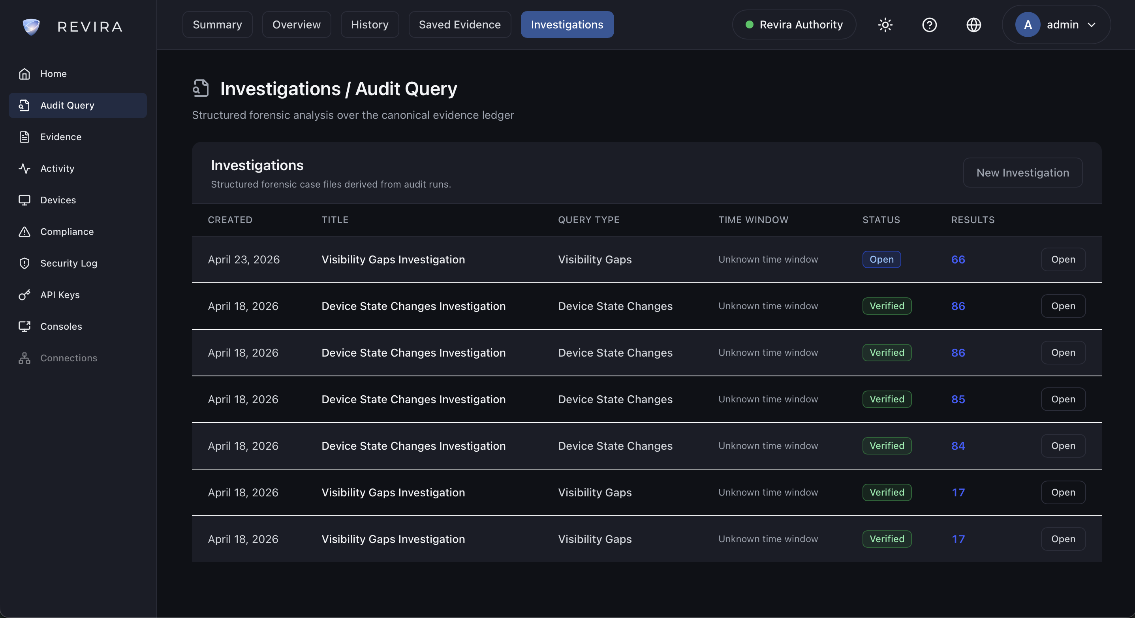The height and width of the screenshot is (618, 1135).
Task: Click the 85 results count link
Action: pyautogui.click(x=958, y=399)
